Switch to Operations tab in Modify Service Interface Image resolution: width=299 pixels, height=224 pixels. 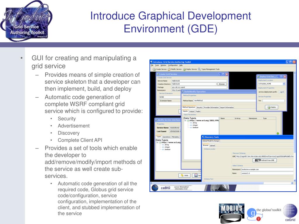coord(166,137)
